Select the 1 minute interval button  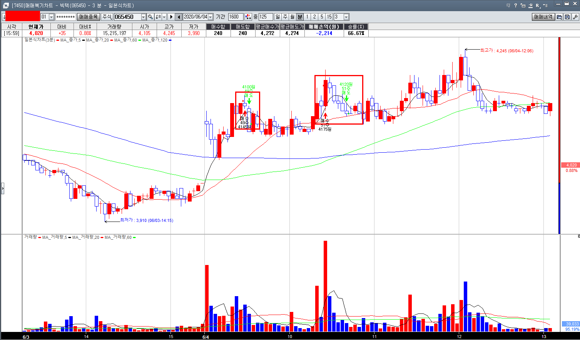[x=307, y=17]
